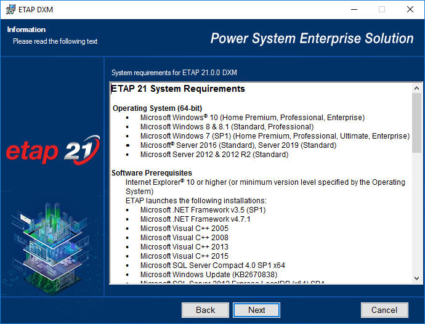Click "System requirements for ETAP 21.0.0 DXM" label
Image resolution: width=425 pixels, height=324 pixels.
[174, 73]
